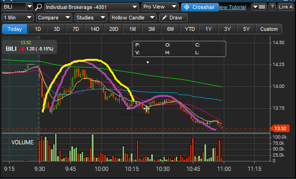Open the 1 Min interval dropdown
Image resolution: width=296 pixels, height=179 pixels.
click(18, 18)
